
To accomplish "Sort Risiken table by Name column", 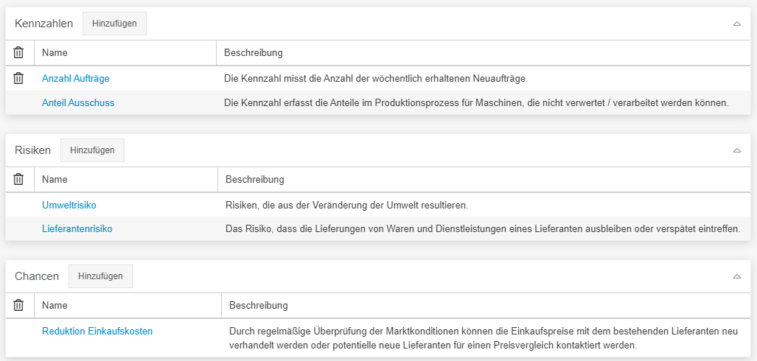I will pyautogui.click(x=55, y=179).
